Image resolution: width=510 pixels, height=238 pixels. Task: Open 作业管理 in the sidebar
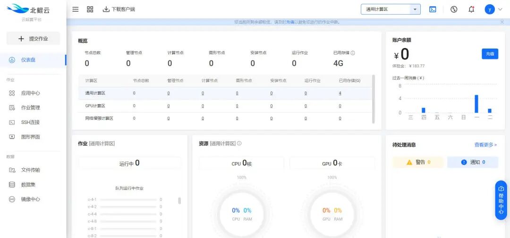31,108
